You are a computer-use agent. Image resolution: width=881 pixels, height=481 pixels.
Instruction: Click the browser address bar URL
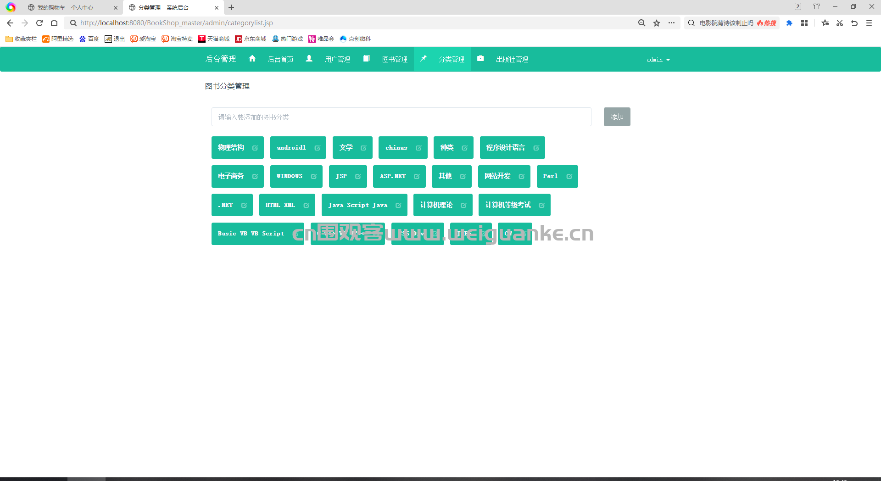coord(177,23)
